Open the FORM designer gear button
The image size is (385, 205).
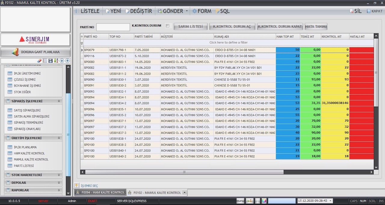point(202,11)
